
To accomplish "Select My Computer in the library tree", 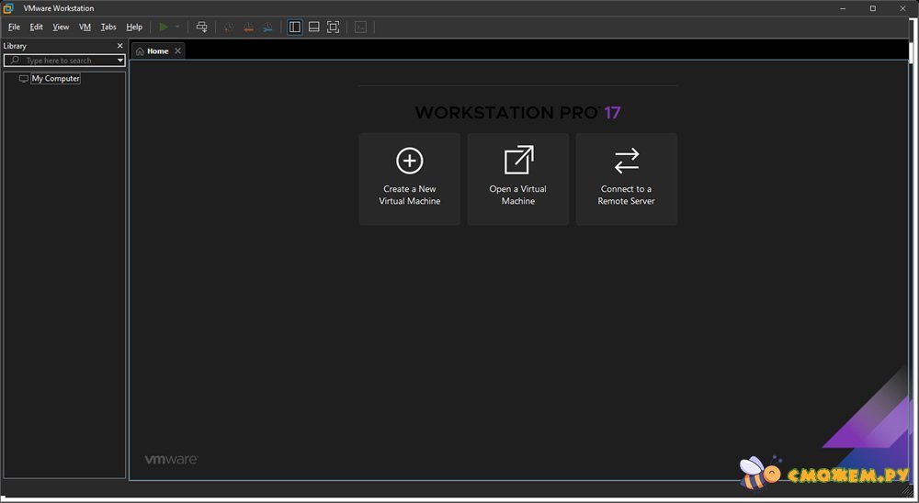I will (x=55, y=79).
